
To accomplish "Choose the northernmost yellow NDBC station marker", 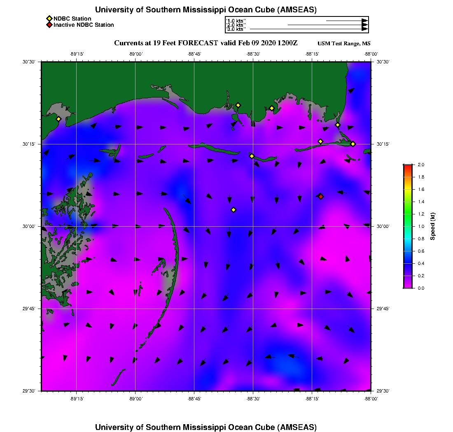I will tap(238, 105).
